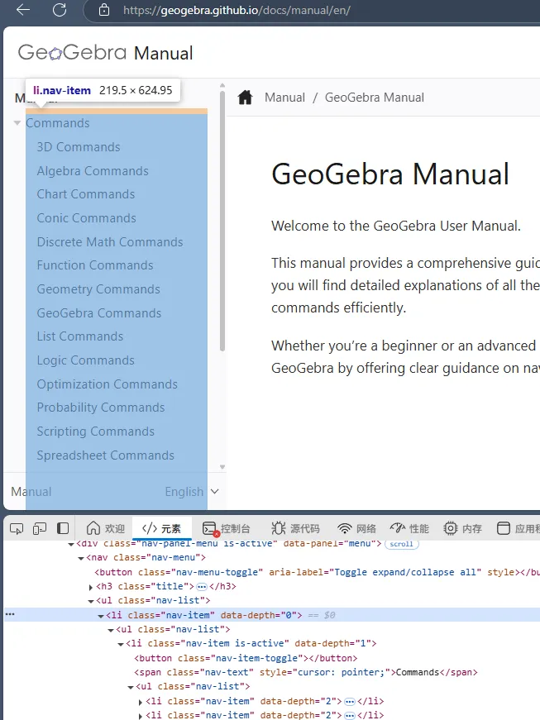
Task: Toggle the DevTools sidebar dock icon
Action: pyautogui.click(x=63, y=528)
